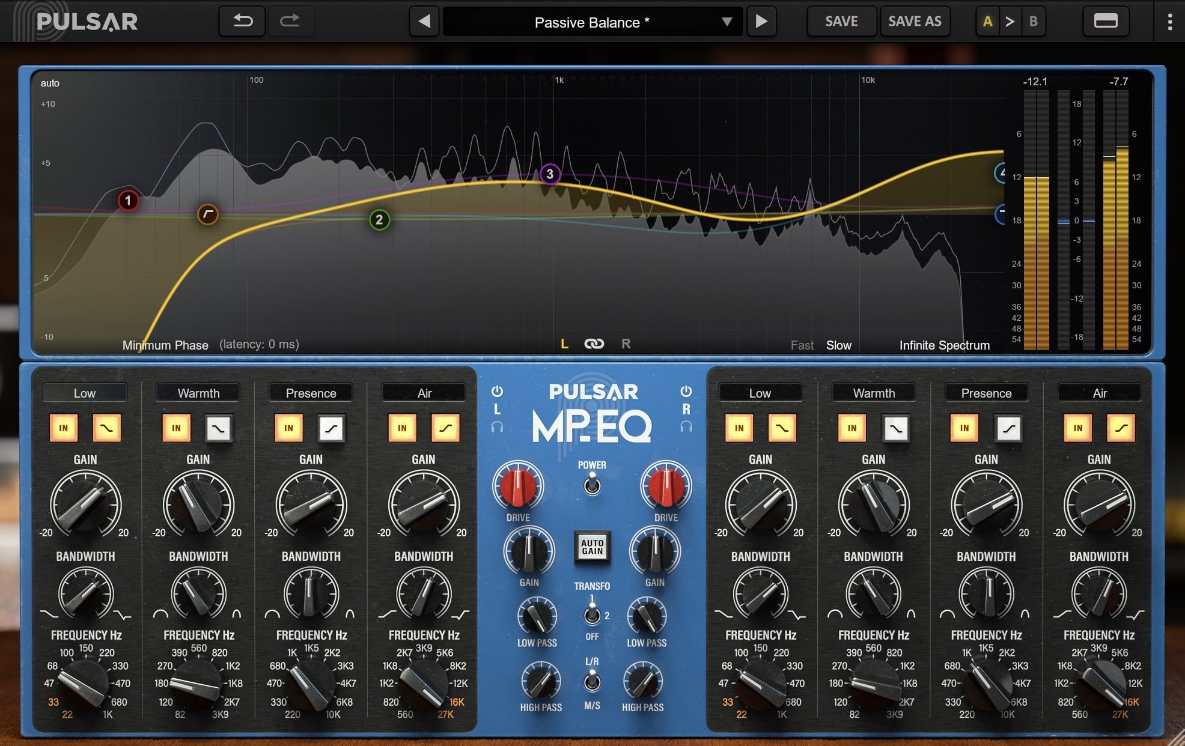Select the low-shelf shape icon on the Low band
The image size is (1185, 746).
(107, 428)
